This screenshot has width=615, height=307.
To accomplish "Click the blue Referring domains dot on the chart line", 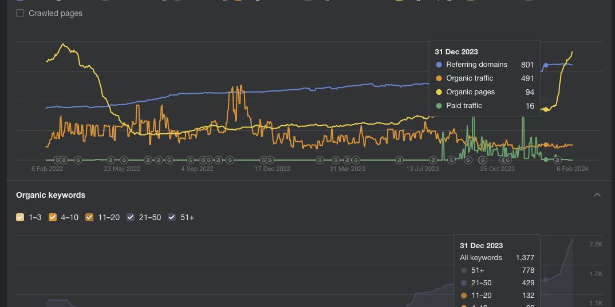I will [546, 65].
